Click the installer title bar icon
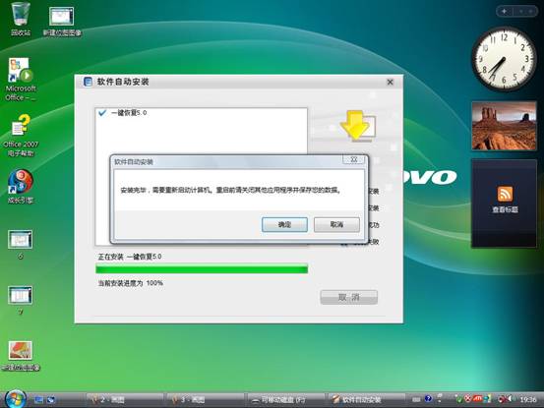Image resolution: width=544 pixels, height=408 pixels. pos(88,82)
